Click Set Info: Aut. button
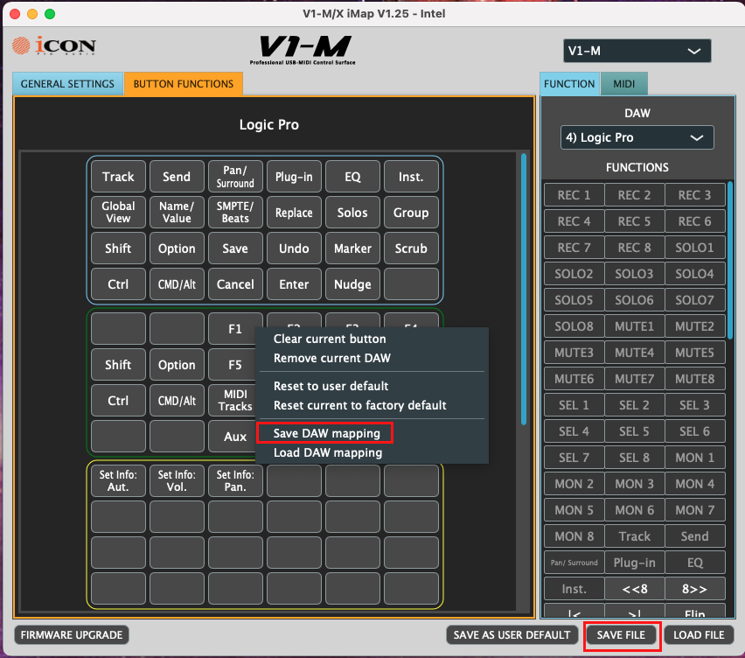This screenshot has width=745, height=658. coord(118,480)
